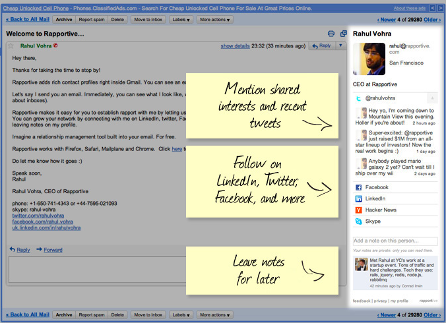Screen dimensions: 446x323
Task: Click the Add a note input field
Action: [395, 241]
